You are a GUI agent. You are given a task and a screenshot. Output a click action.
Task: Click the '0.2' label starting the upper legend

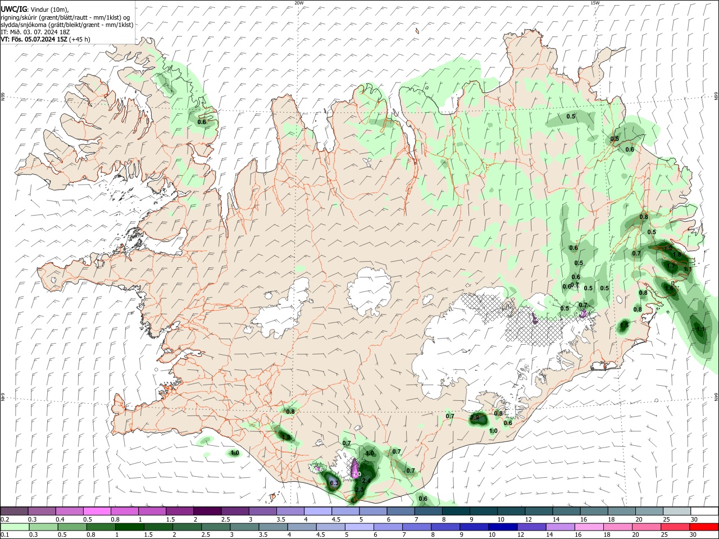click(4, 519)
